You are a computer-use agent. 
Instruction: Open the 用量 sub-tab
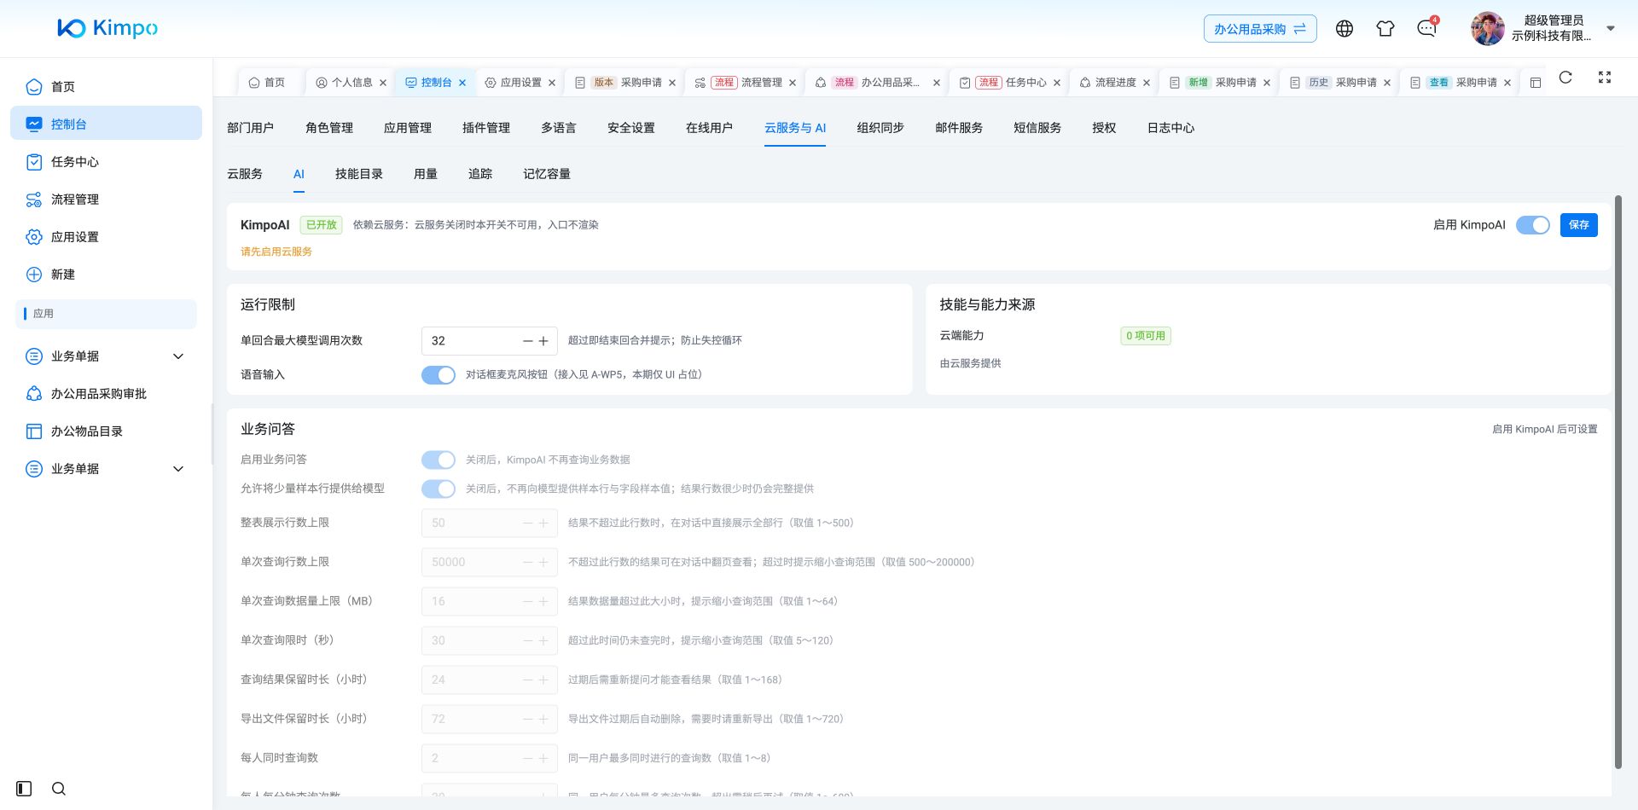click(426, 174)
